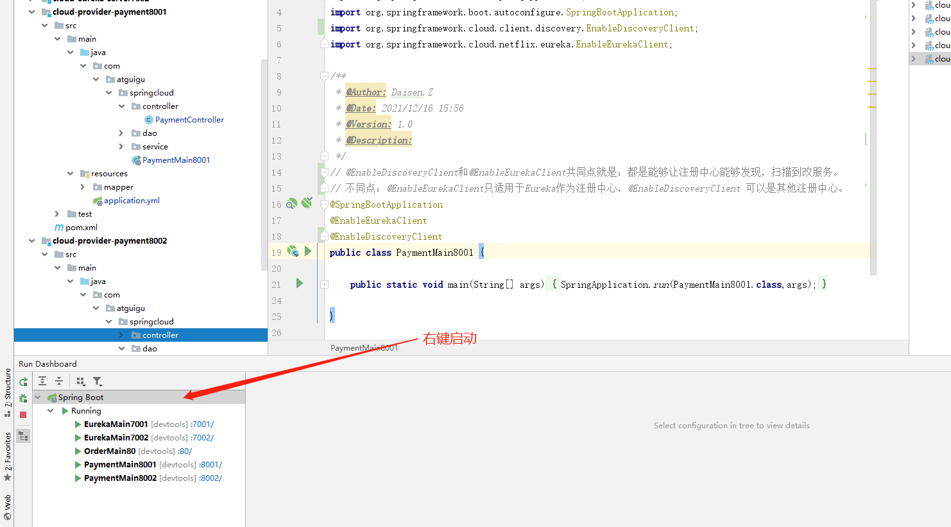Click the run arrow beside main method line 21
Image resolution: width=951 pixels, height=527 pixels.
300,283
